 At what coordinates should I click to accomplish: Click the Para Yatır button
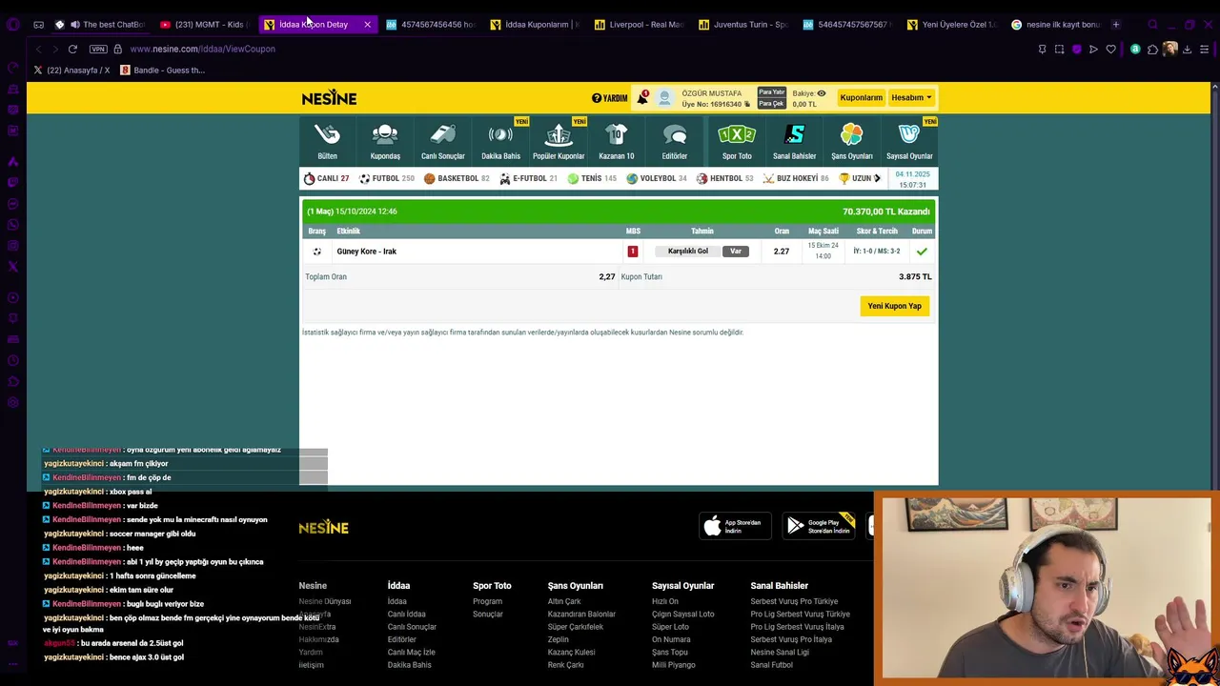pos(771,92)
